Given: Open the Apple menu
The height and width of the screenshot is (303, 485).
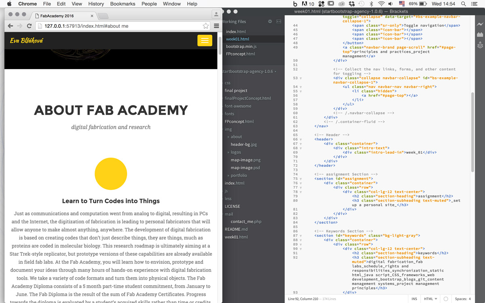Looking at the screenshot, I should click(x=9, y=4).
